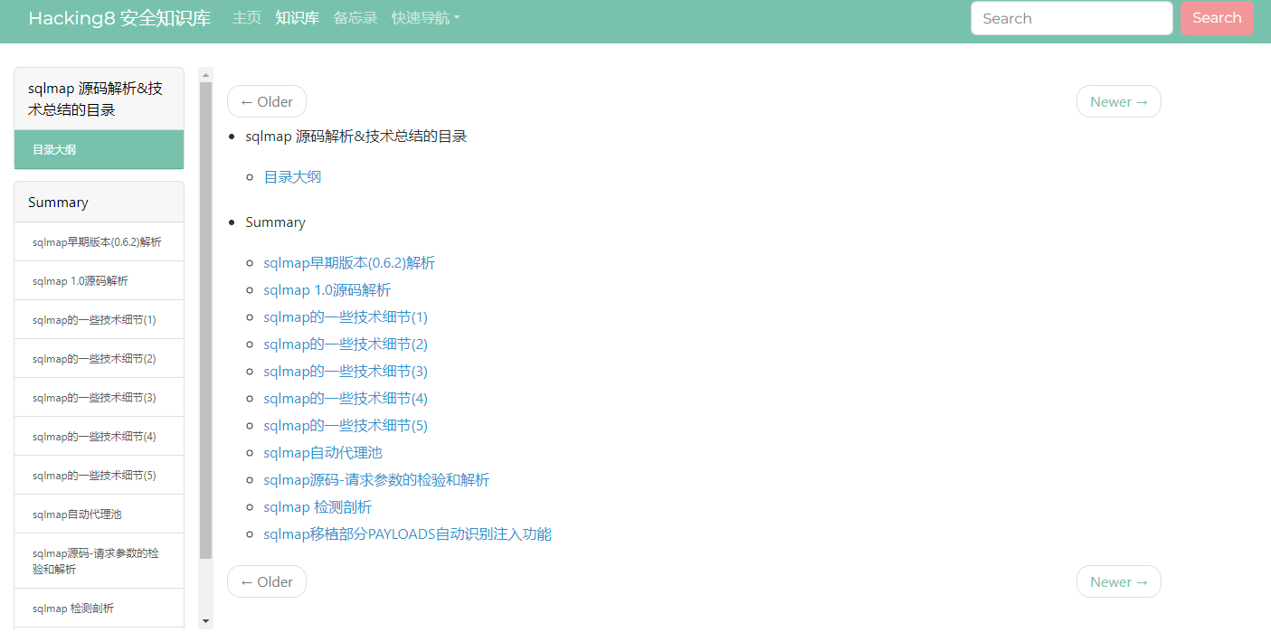Open sqlmap的一些技术细节(4) link in content
The width and height of the screenshot is (1271, 642).
(346, 398)
